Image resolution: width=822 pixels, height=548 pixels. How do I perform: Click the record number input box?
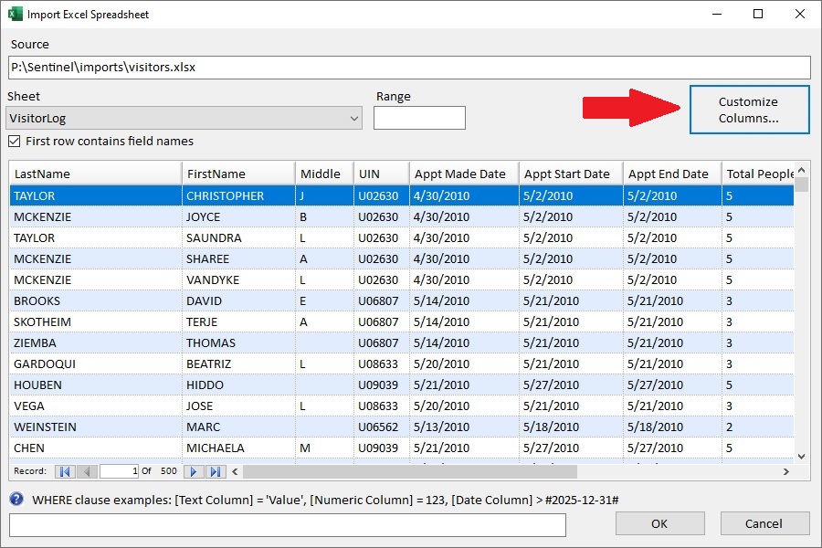tap(120, 471)
